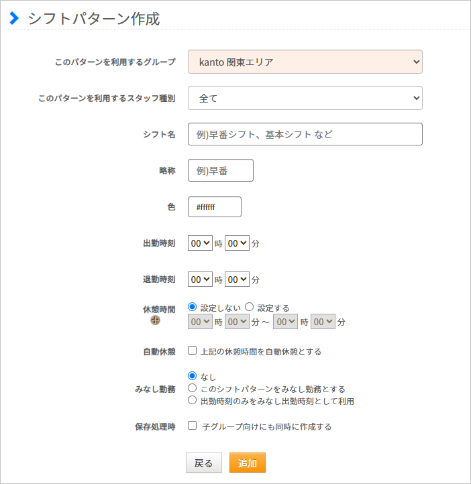Image resolution: width=471 pixels, height=484 pixels.
Task: Select なし for みなし勤務
Action: click(x=193, y=376)
